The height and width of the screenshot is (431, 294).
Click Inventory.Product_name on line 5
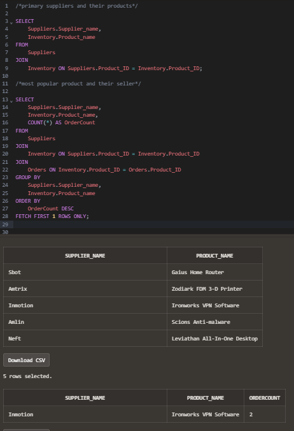(x=62, y=37)
